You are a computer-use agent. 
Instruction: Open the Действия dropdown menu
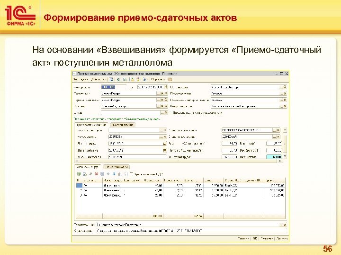[x=99, y=80]
